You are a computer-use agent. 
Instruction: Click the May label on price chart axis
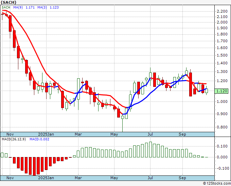click(114, 134)
